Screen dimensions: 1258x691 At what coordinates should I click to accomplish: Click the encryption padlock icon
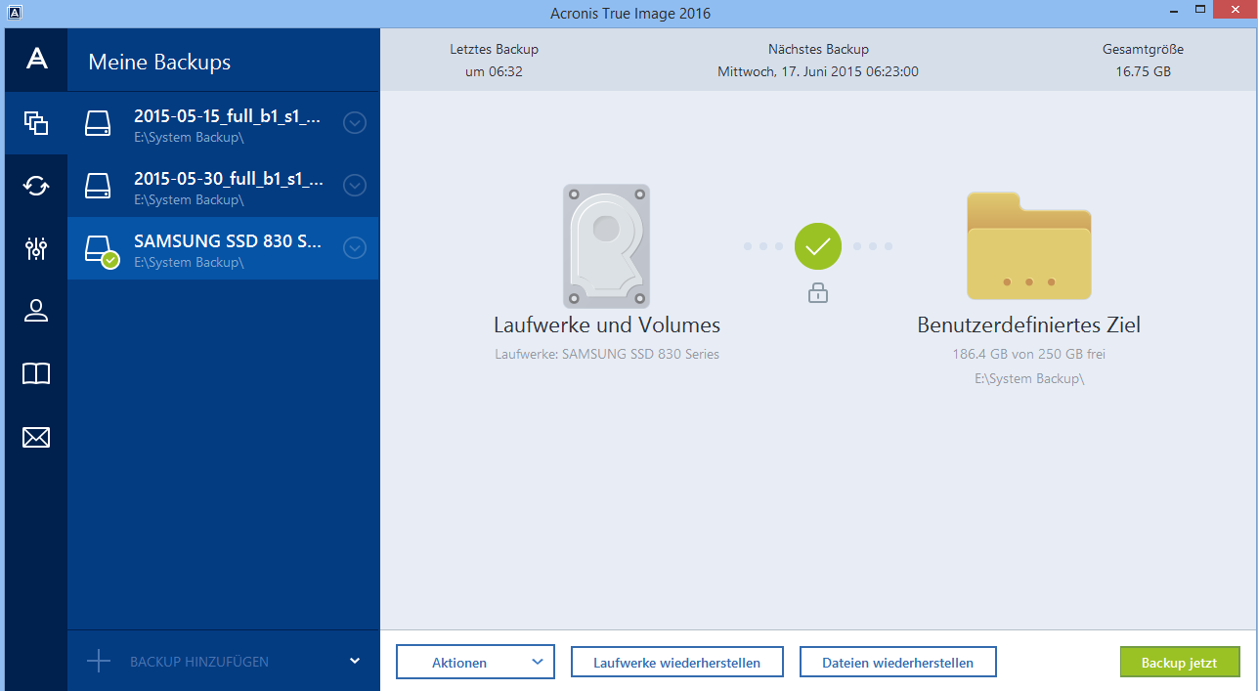pyautogui.click(x=818, y=292)
